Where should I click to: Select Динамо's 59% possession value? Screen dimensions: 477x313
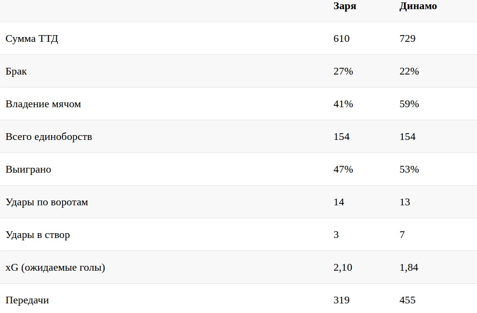pyautogui.click(x=409, y=104)
